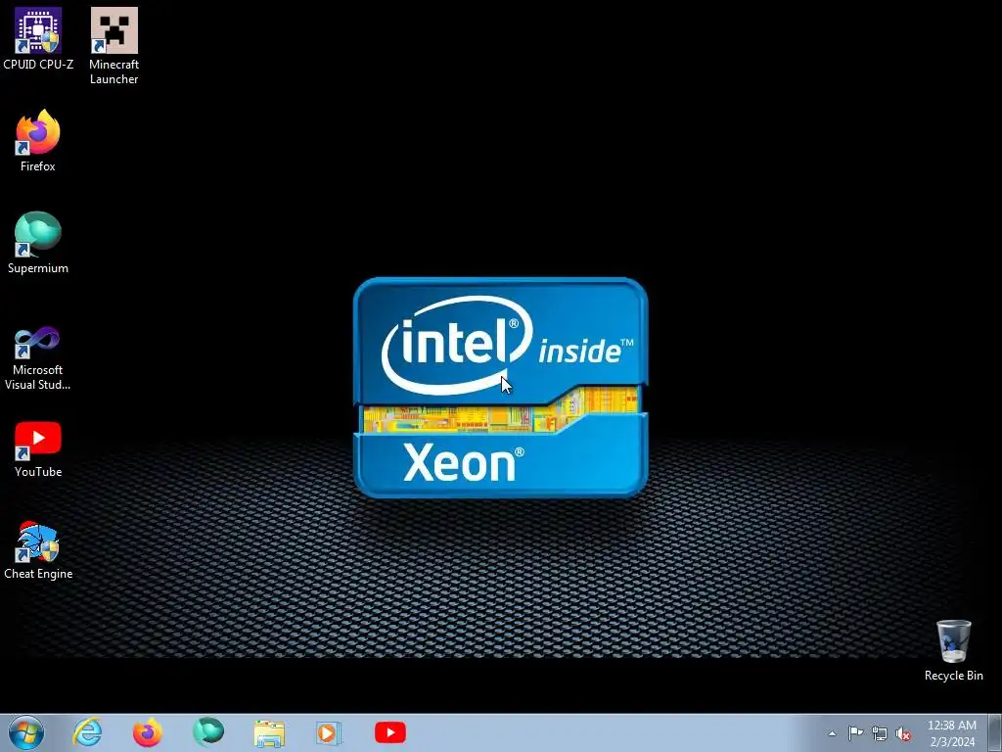Click the 'CPUID CPU-Z' label text
The image size is (1002, 752).
coord(38,64)
